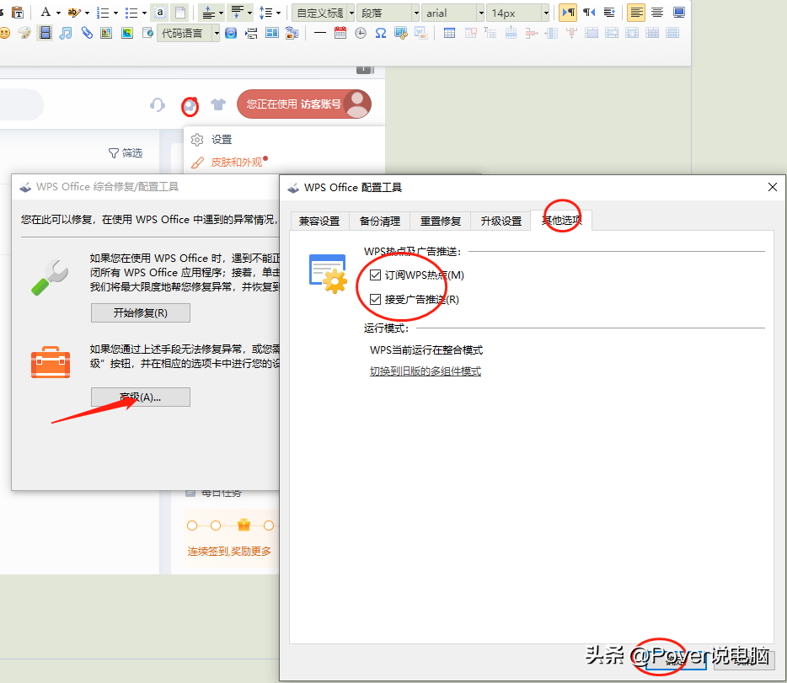
Task: Open the T-shirt skin icon
Action: [x=218, y=104]
